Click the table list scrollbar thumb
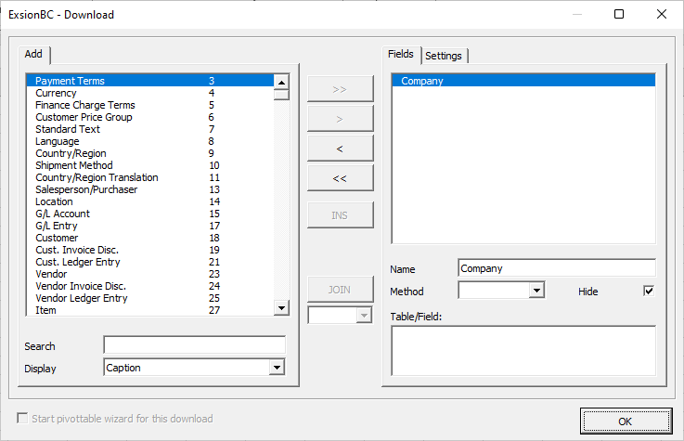The image size is (684, 441). 281,95
